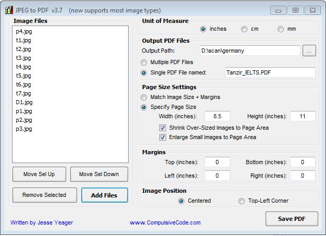Viewport: 326px width, 236px height.
Task: Focus the Output Path field
Action: point(250,51)
